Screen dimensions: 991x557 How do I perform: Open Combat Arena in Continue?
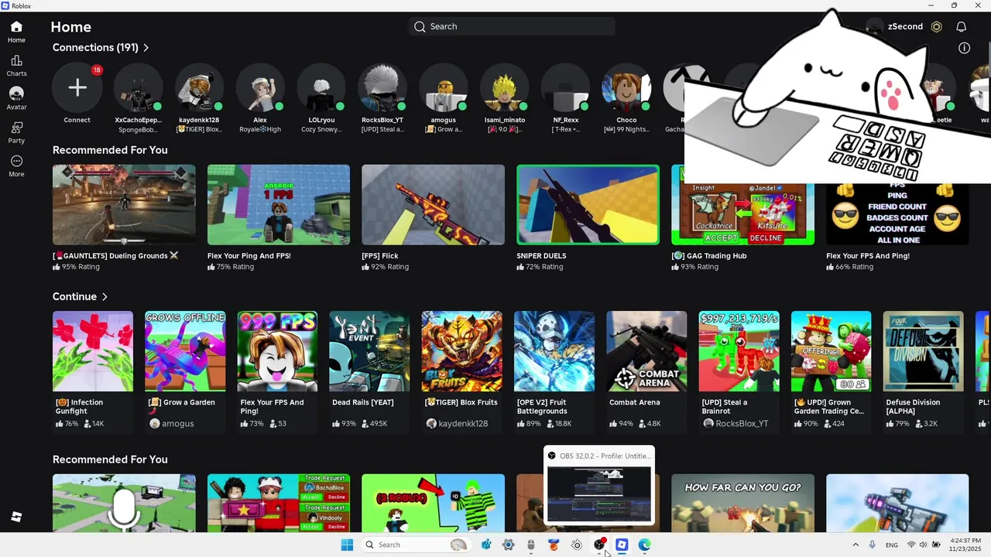pyautogui.click(x=646, y=351)
